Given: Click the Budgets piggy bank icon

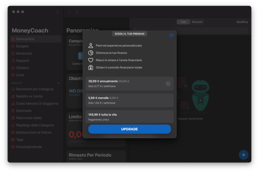Looking at the screenshot, I should (x=13, y=46).
